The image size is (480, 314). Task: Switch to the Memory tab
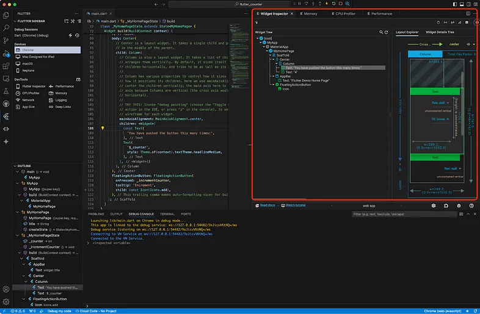click(308, 14)
